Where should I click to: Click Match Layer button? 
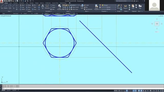(74, 9)
